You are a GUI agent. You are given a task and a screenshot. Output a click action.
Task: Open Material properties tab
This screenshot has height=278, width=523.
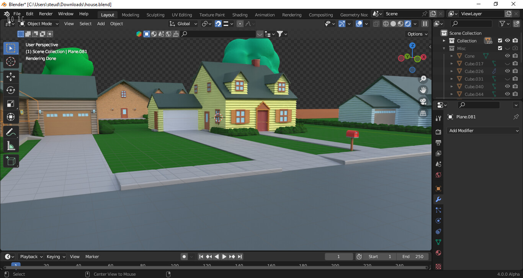point(439,253)
